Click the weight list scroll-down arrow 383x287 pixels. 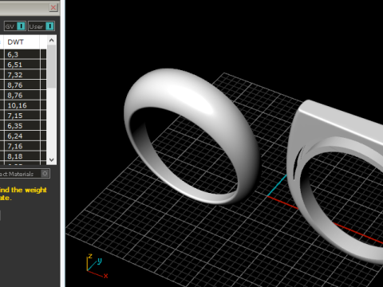[x=52, y=159]
